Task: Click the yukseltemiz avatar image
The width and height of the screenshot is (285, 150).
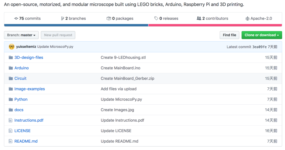Action: 12,47
